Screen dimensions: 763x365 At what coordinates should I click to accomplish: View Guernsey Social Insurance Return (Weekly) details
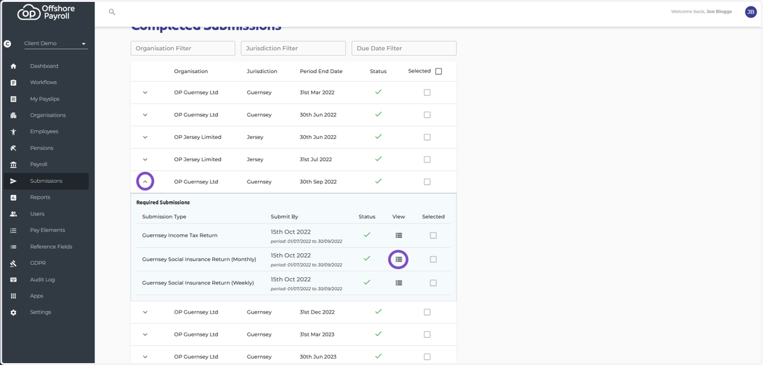click(399, 283)
